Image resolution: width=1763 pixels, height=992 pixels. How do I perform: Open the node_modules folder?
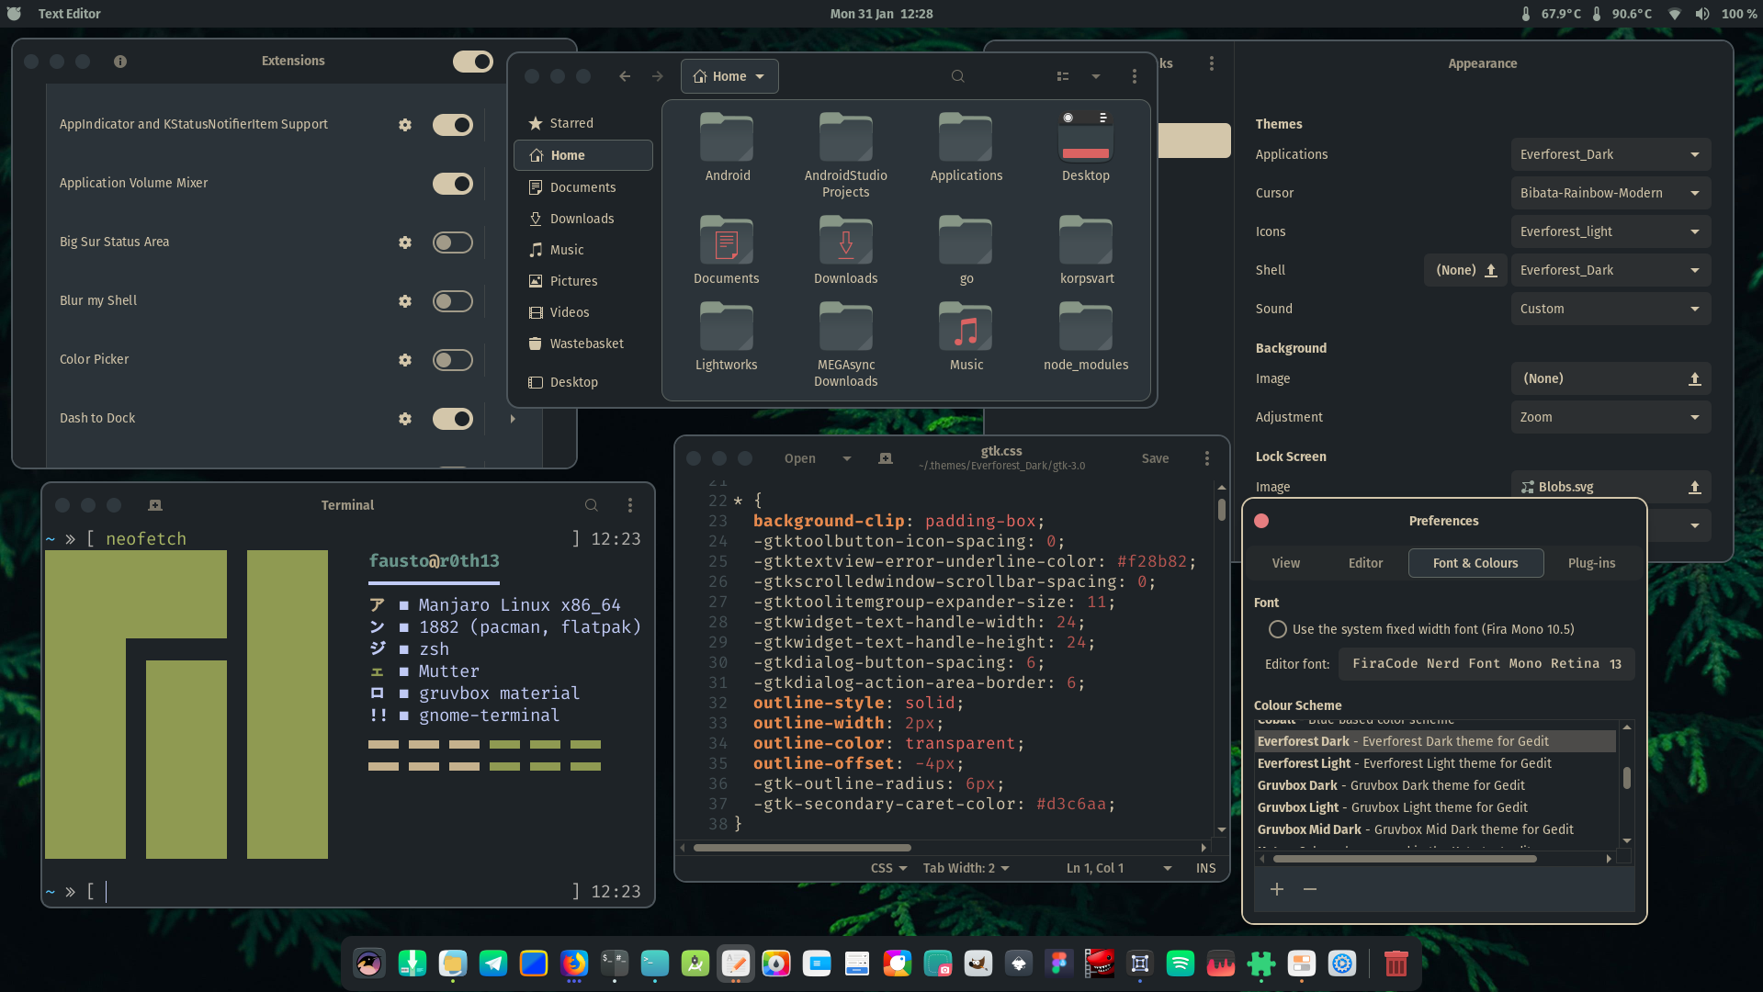[x=1086, y=336]
